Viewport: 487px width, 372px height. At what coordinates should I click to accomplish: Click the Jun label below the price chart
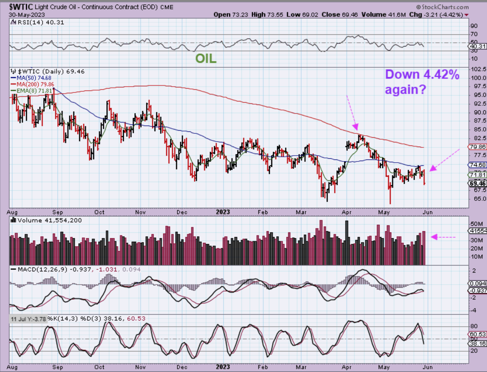tap(427, 212)
